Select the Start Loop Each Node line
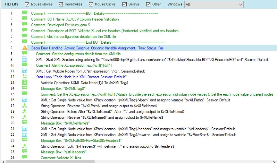 [x=81, y=77]
